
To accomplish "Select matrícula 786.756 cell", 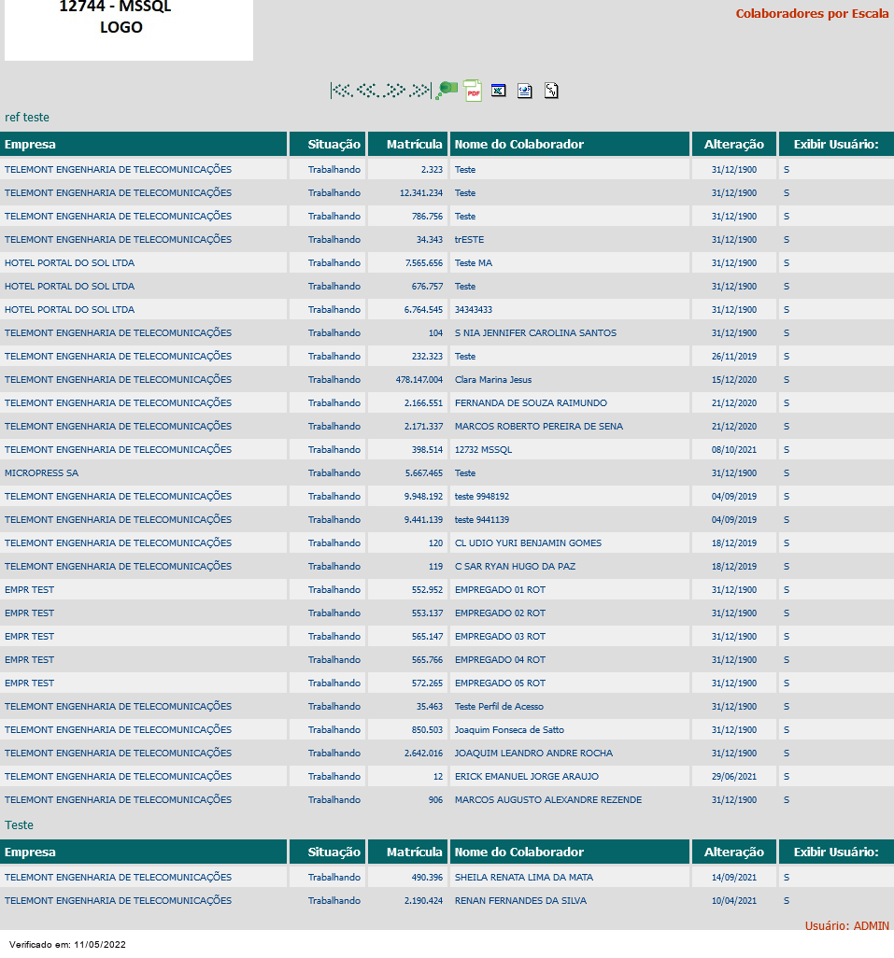I will [427, 217].
